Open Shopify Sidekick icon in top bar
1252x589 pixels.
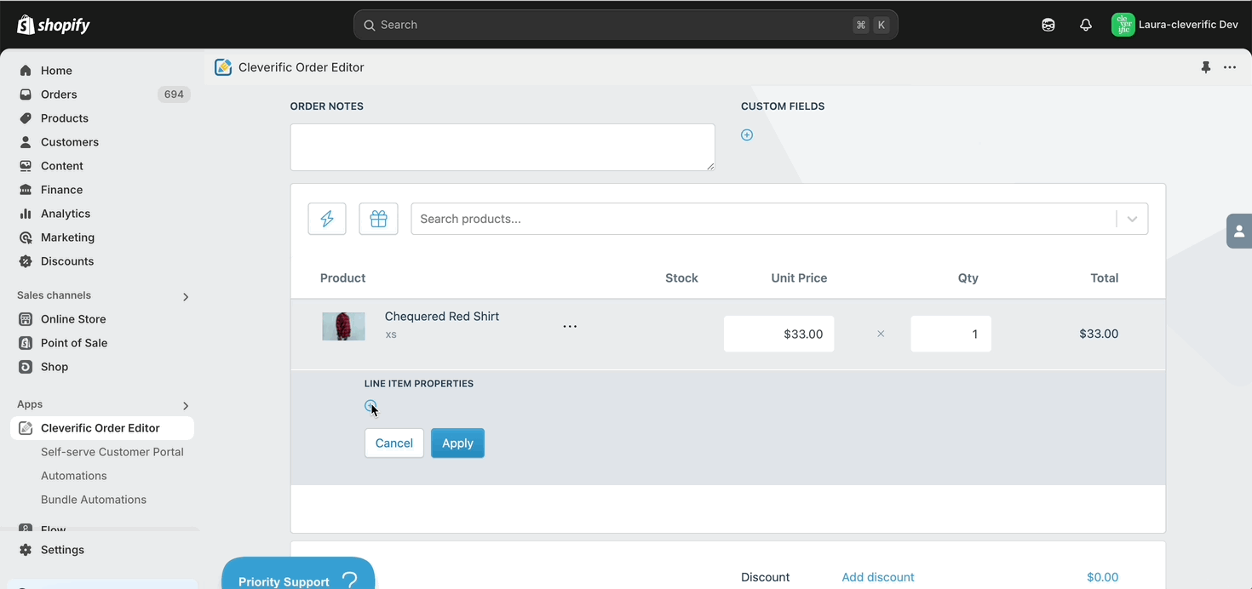click(x=1048, y=25)
